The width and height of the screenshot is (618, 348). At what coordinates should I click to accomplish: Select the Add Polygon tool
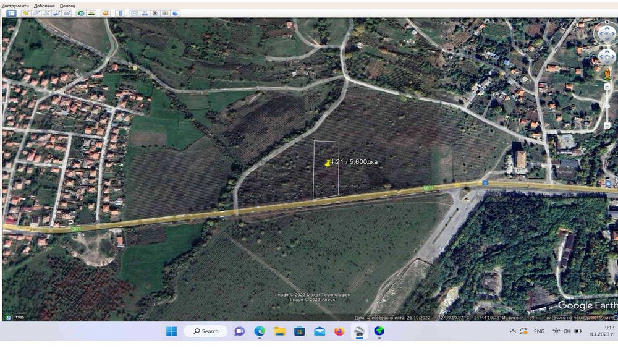coord(36,14)
